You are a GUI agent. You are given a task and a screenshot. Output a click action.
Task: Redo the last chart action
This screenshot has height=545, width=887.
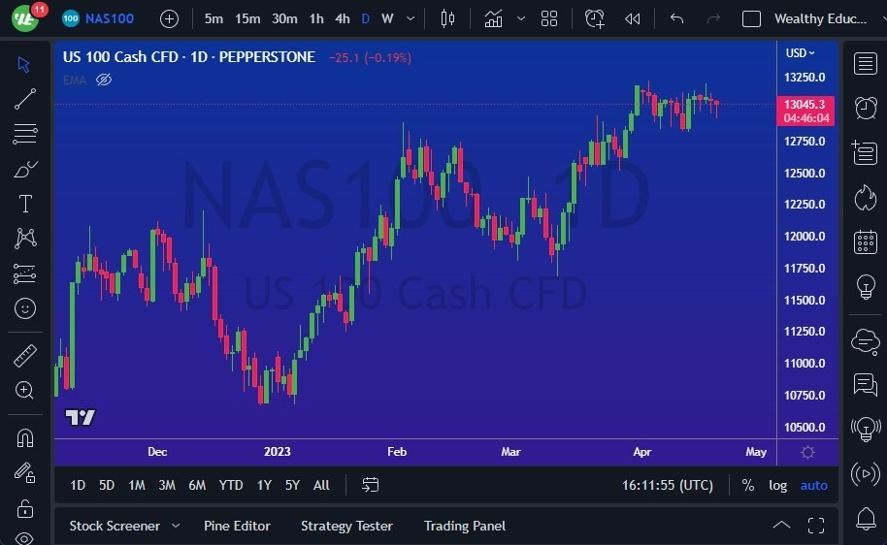[x=713, y=18]
